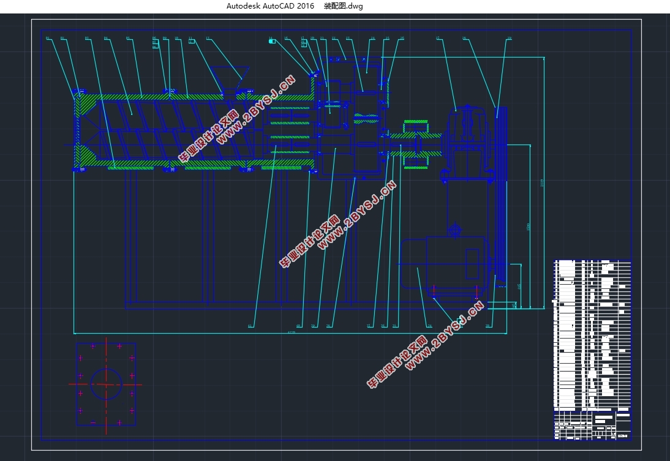
Task: Click bottom balloon label 41
Action: click(x=250, y=326)
